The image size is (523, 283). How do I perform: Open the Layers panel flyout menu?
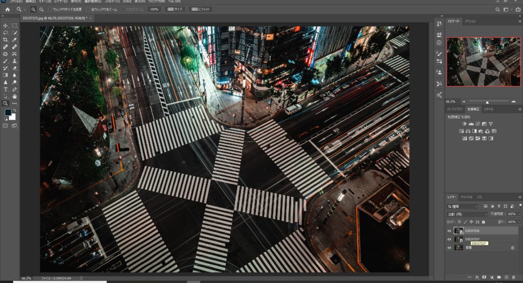click(x=519, y=197)
